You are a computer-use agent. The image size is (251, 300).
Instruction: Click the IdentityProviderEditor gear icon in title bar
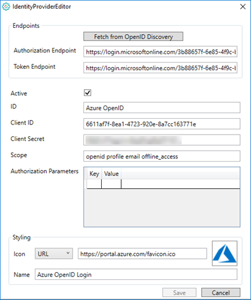[x=6, y=7]
